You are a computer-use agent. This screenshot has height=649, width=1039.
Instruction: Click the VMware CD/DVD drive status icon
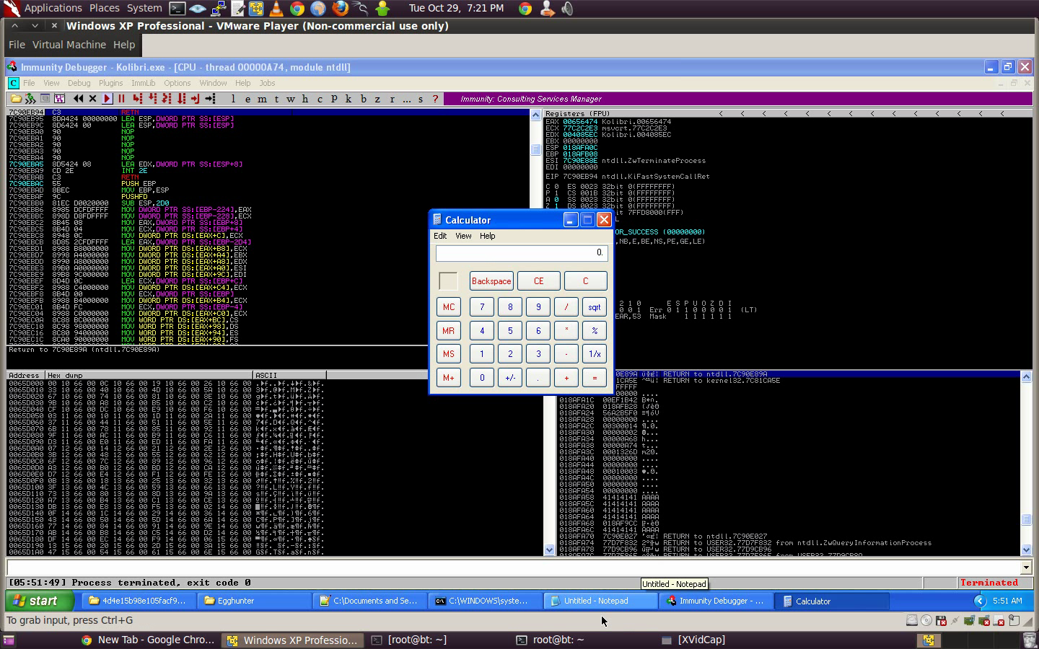(x=926, y=620)
